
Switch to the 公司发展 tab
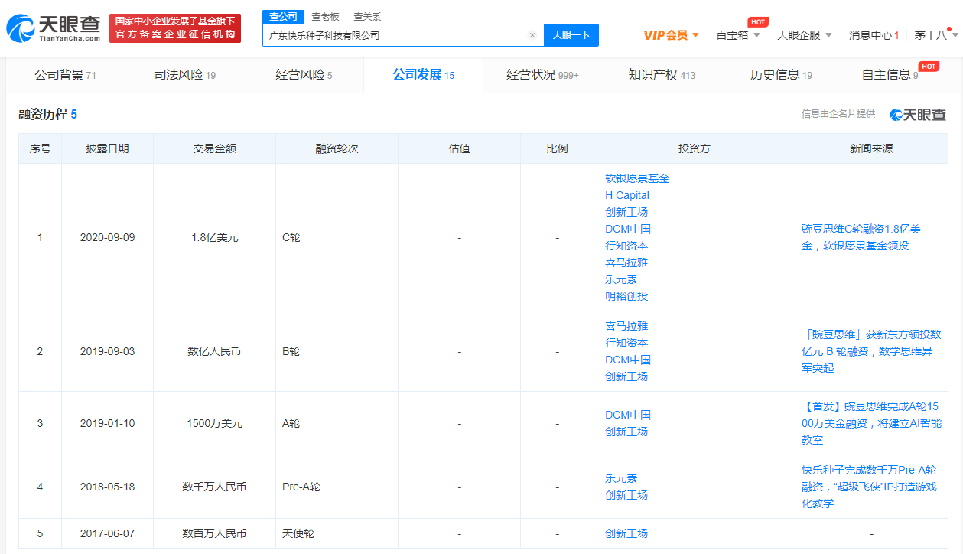pos(424,75)
